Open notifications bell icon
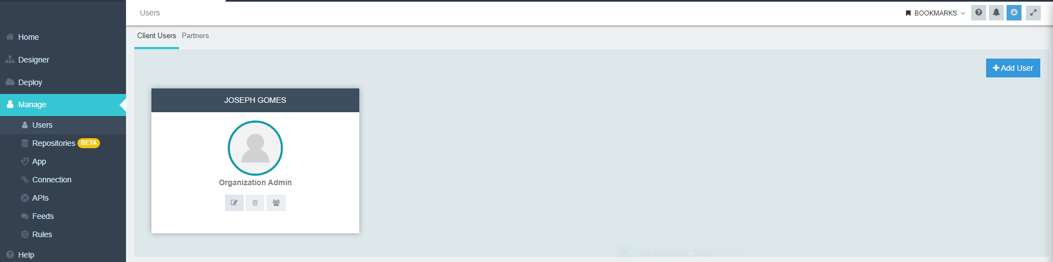Viewport: 1053px width, 262px height. coord(996,13)
